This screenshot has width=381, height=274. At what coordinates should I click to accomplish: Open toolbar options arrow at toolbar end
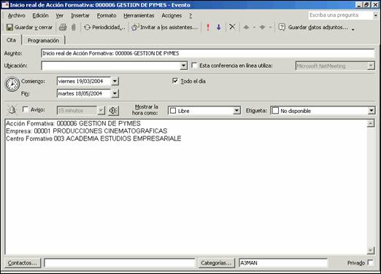(353, 29)
